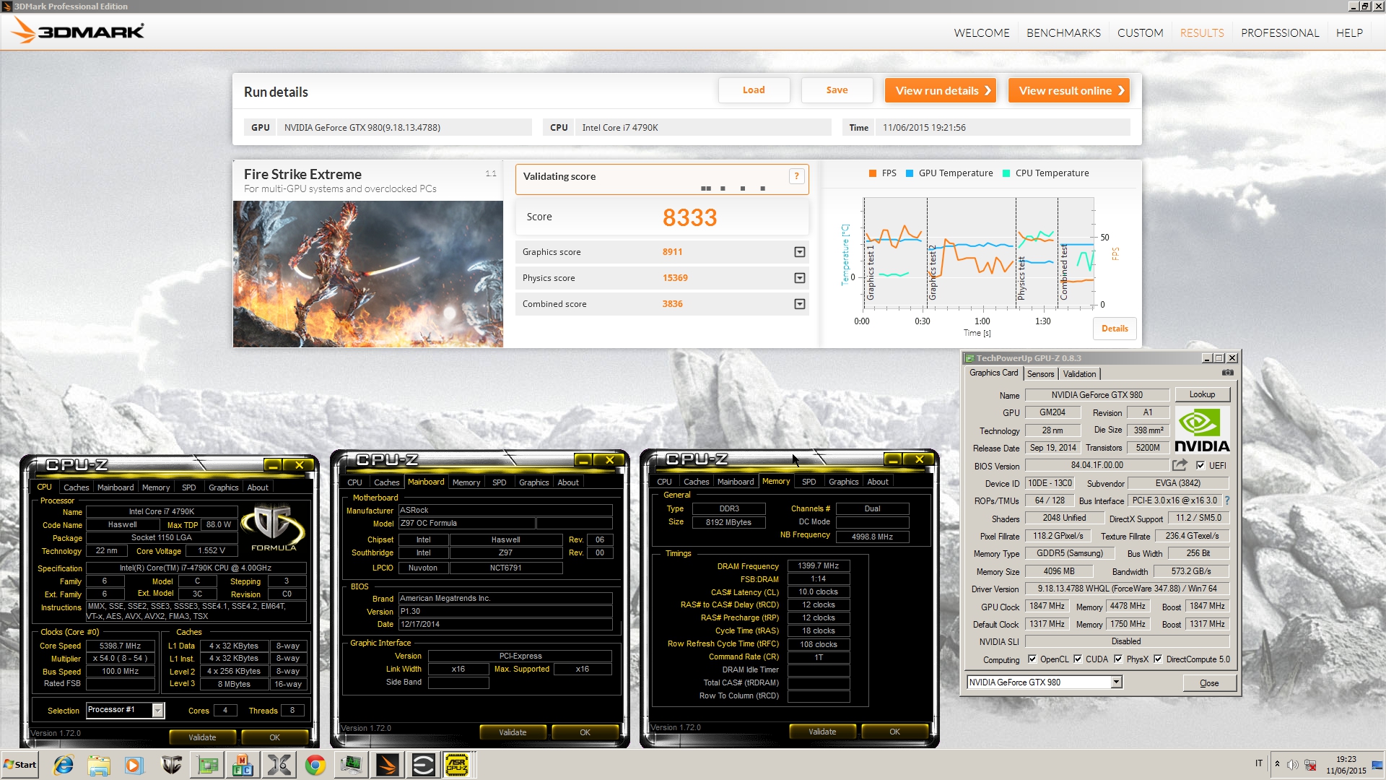Toggle the UEFI checkbox in GPU-Z
The width and height of the screenshot is (1386, 780).
click(x=1200, y=465)
